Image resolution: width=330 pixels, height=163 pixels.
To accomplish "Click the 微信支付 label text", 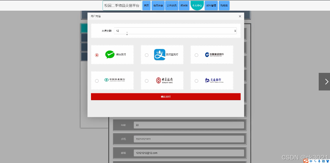I will (x=121, y=55).
